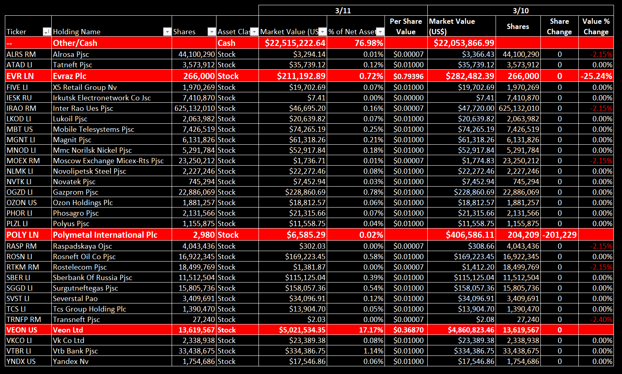Select Transneft's -2.40% value change cell
The image size is (622, 374).
tap(596, 320)
